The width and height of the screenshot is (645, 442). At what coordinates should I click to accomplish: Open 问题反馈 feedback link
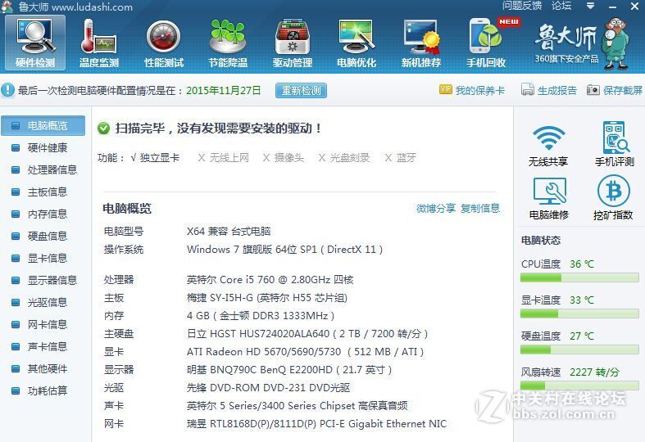point(522,6)
